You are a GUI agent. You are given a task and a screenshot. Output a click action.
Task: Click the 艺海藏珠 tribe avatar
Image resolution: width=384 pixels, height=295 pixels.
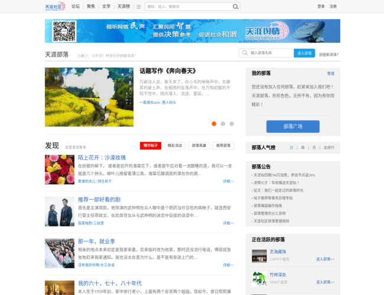tap(259, 256)
